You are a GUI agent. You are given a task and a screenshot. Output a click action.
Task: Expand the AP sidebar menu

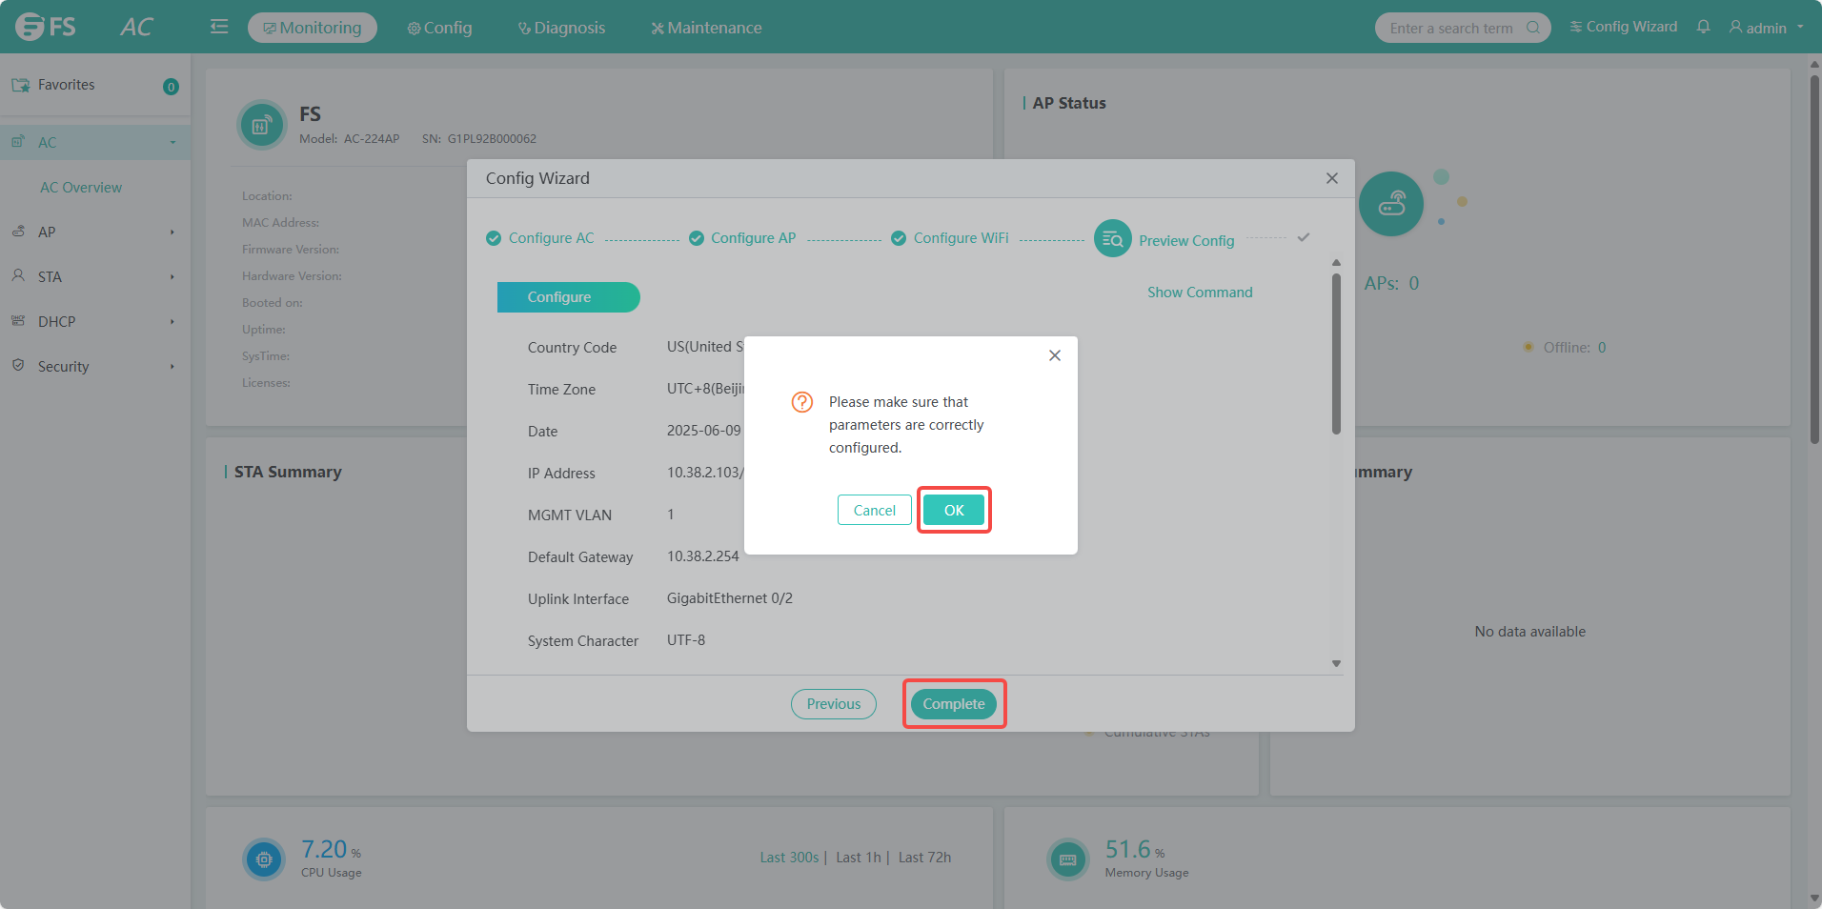(95, 232)
